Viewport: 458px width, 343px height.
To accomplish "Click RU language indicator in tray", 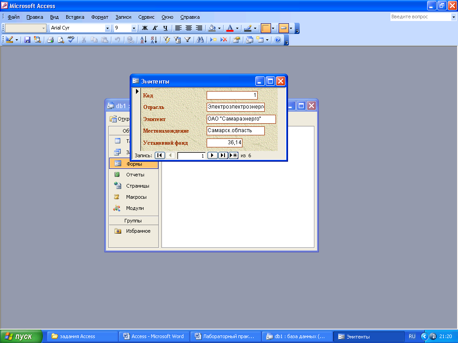I will pyautogui.click(x=412, y=336).
